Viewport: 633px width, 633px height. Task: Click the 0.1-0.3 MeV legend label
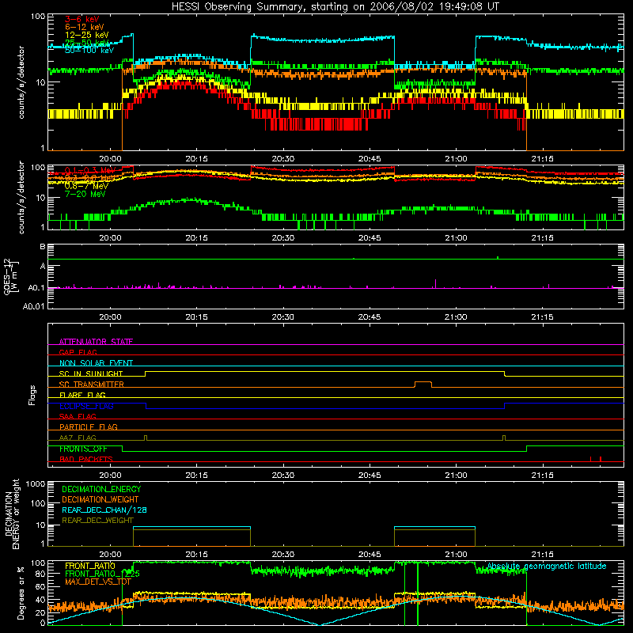click(x=90, y=170)
